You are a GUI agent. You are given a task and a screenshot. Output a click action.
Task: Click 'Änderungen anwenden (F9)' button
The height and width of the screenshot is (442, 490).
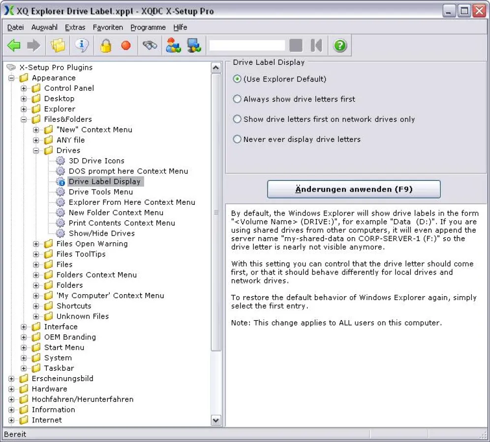tap(354, 189)
